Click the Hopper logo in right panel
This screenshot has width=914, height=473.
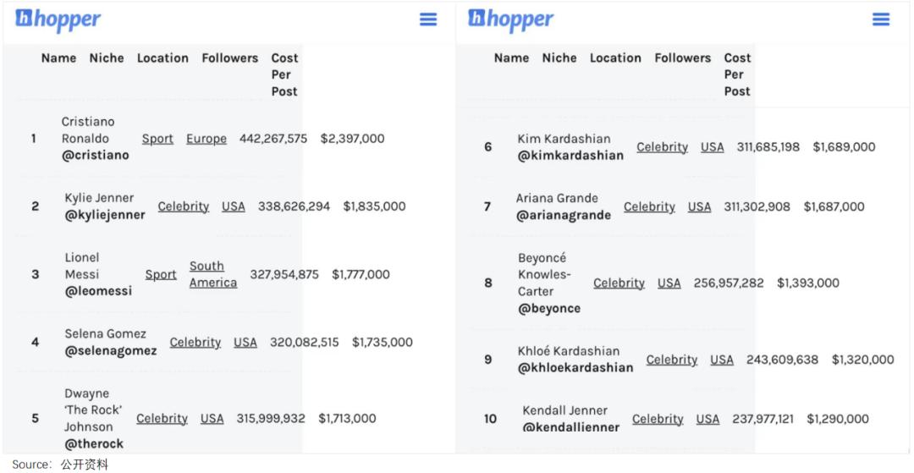point(510,19)
